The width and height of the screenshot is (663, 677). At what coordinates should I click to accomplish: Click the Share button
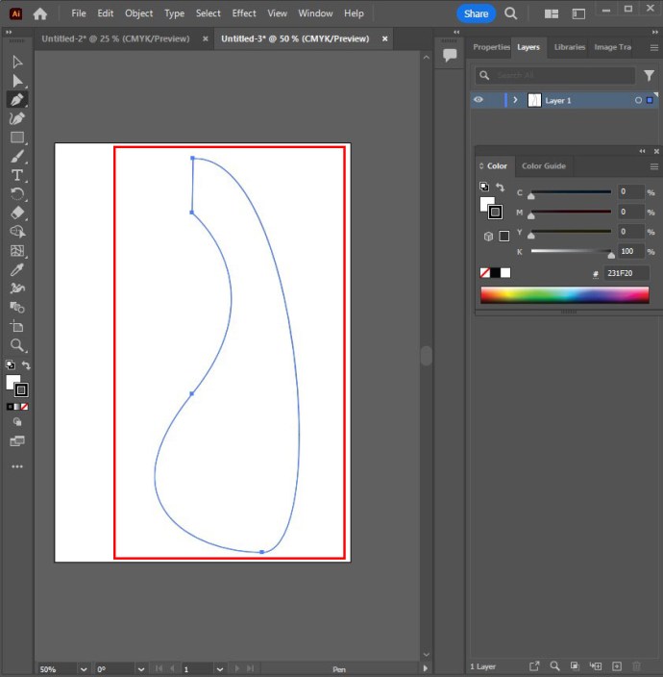475,13
